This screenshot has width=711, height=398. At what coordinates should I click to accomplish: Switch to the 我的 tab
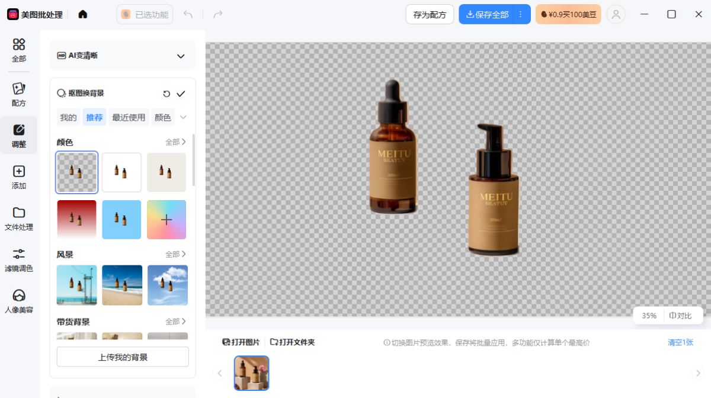(x=68, y=117)
